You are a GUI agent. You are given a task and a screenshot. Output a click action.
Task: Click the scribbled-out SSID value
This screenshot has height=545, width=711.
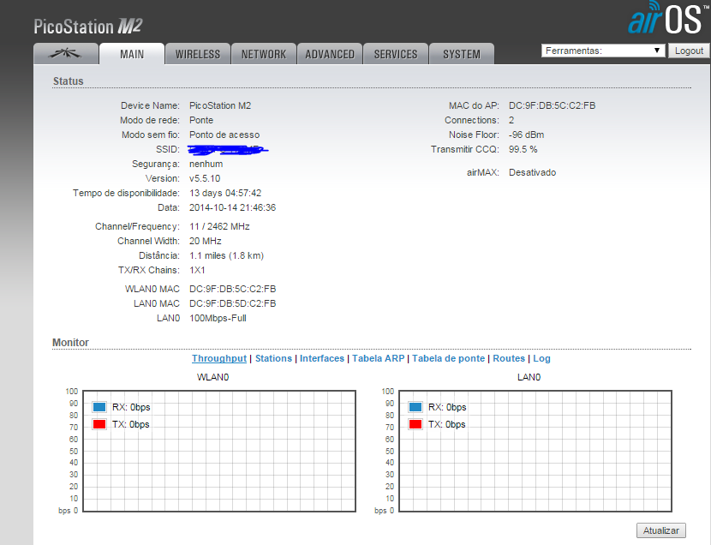click(229, 149)
